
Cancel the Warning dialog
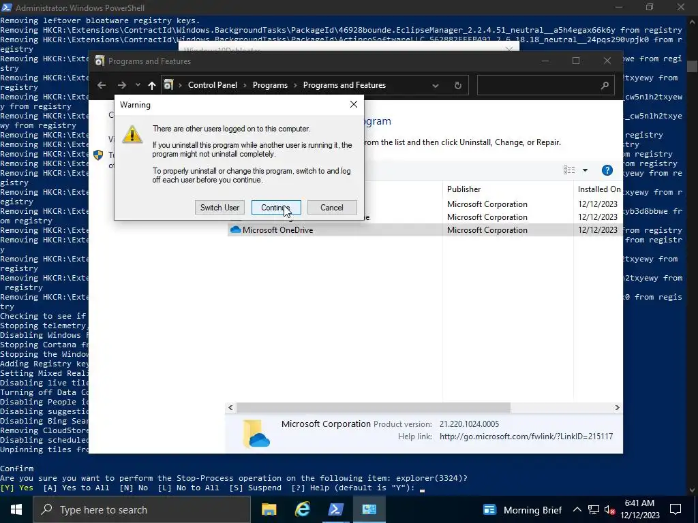point(332,207)
